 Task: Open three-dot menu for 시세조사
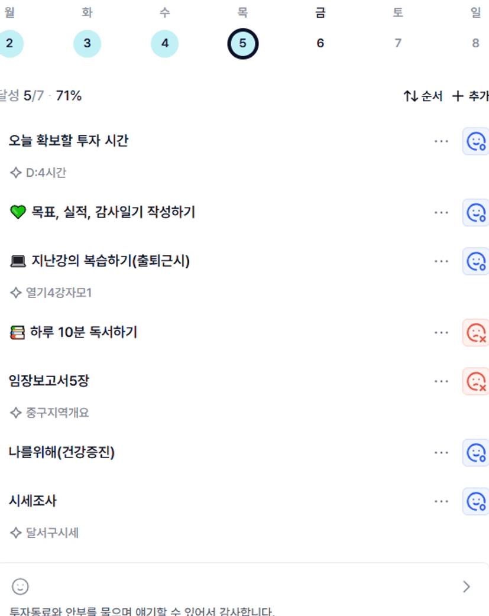tap(441, 501)
